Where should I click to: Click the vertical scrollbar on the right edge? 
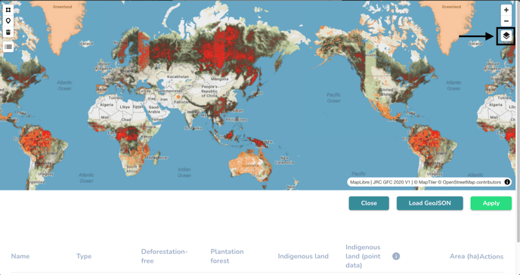pyautogui.click(x=518, y=121)
